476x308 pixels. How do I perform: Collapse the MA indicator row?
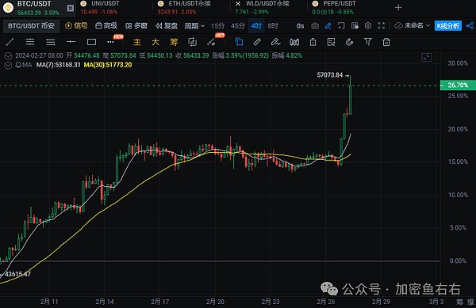pyautogui.click(x=8, y=65)
